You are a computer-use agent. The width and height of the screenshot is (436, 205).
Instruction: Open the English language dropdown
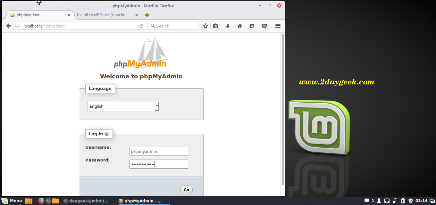click(123, 106)
